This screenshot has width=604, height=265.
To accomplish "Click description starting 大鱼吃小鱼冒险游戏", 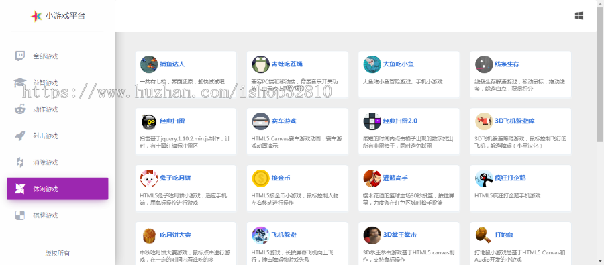I will (x=403, y=82).
